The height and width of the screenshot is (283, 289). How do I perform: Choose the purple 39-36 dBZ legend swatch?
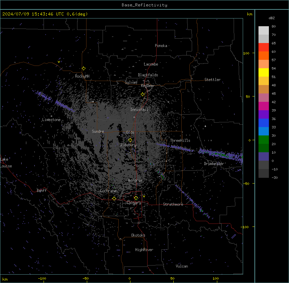[264, 115]
